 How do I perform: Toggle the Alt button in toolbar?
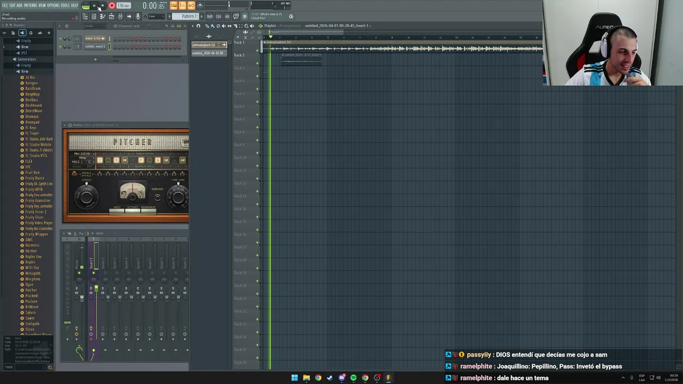coord(227,17)
